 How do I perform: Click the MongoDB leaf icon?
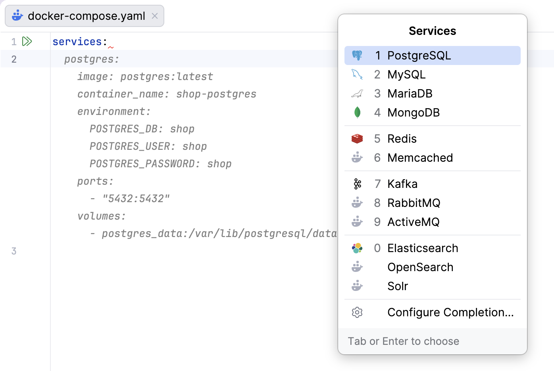tap(357, 113)
